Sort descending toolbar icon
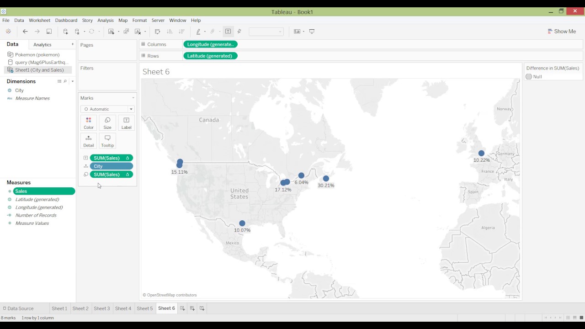Screen dimensions: 585x329 click(x=181, y=32)
